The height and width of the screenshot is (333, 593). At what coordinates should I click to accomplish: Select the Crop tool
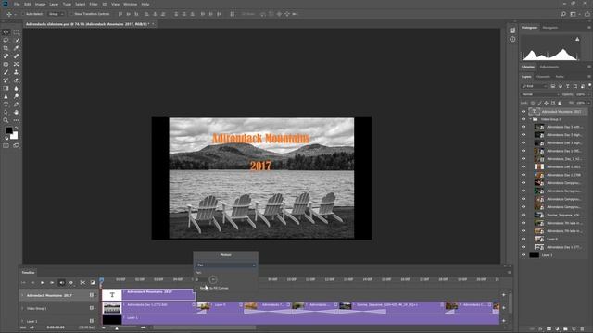click(x=6, y=48)
